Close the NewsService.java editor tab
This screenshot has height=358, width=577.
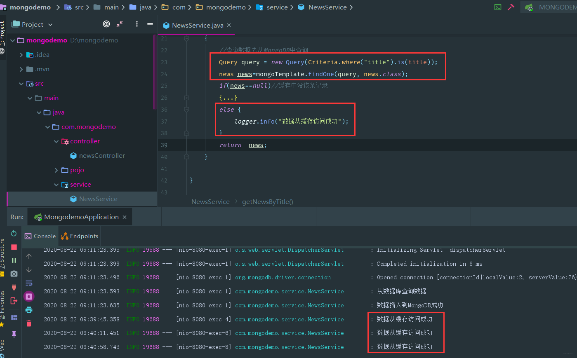(229, 25)
